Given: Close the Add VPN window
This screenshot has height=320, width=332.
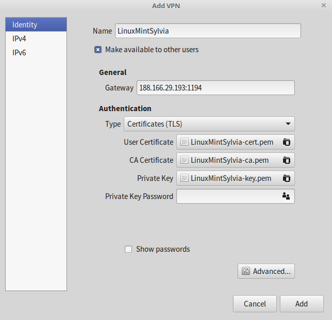Looking at the screenshot, I should pos(323,5).
